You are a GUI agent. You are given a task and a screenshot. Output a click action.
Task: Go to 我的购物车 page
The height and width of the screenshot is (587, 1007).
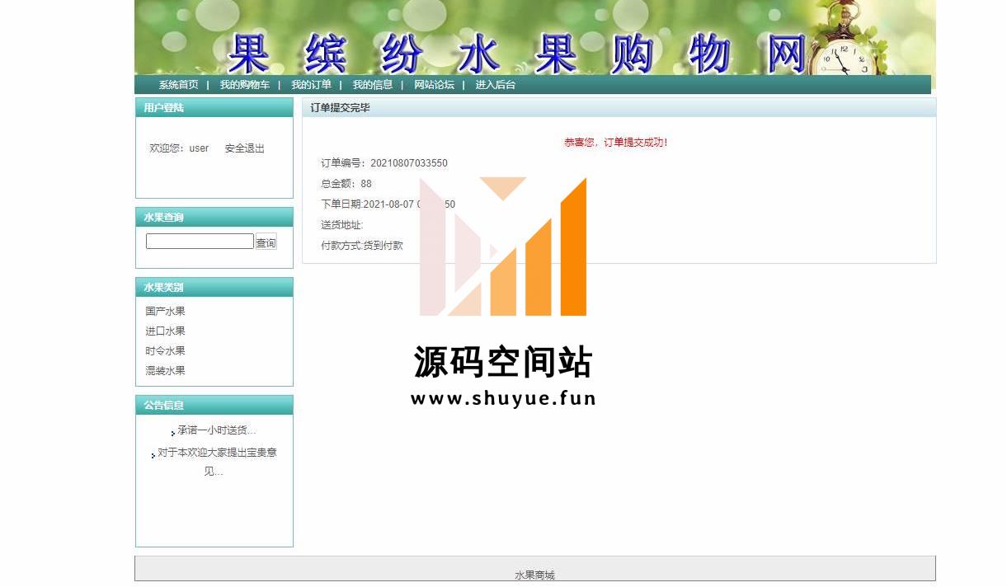tap(244, 85)
